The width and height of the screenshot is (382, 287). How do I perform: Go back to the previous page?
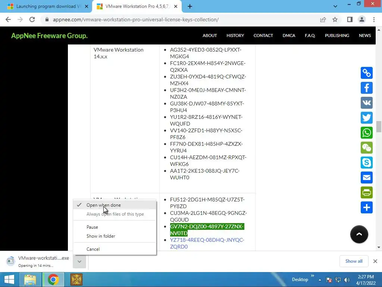tap(8, 19)
